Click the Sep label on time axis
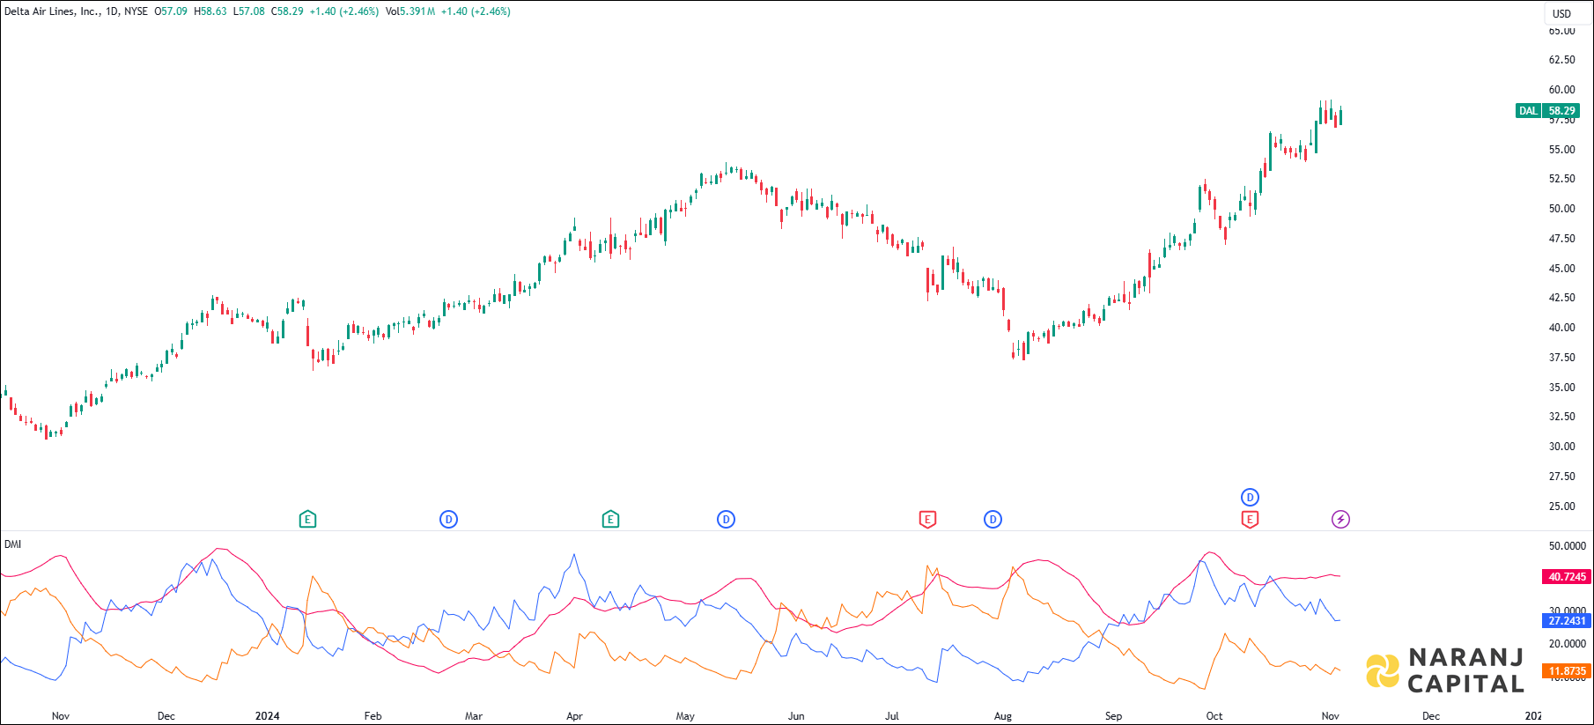Screen dimensions: 1594x725 [1113, 716]
